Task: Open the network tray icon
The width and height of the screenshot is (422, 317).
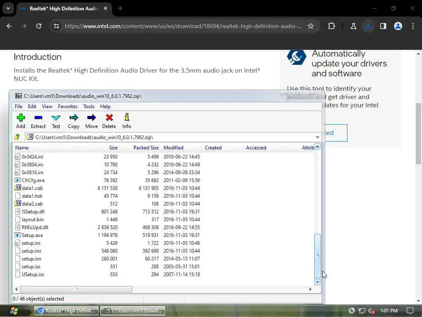Action: (362, 311)
